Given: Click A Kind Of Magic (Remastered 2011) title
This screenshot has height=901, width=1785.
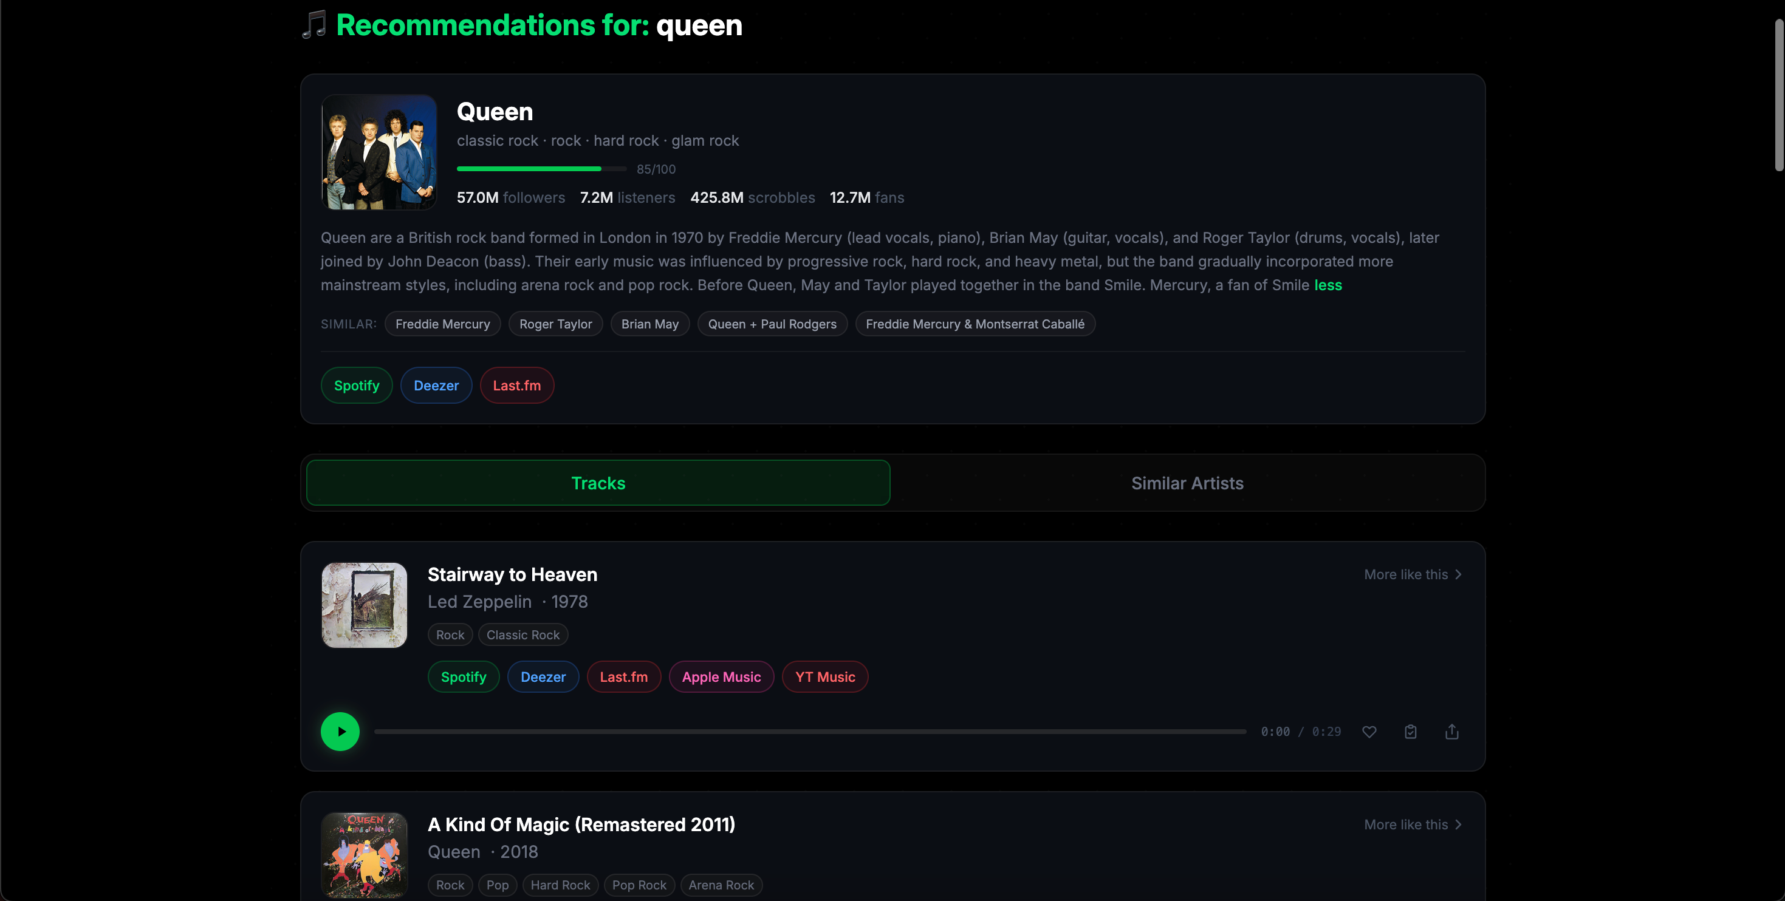Looking at the screenshot, I should point(581,824).
